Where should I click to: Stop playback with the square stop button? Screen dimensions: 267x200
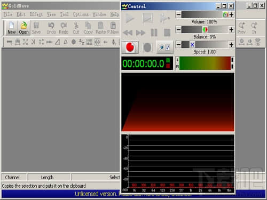point(167,33)
